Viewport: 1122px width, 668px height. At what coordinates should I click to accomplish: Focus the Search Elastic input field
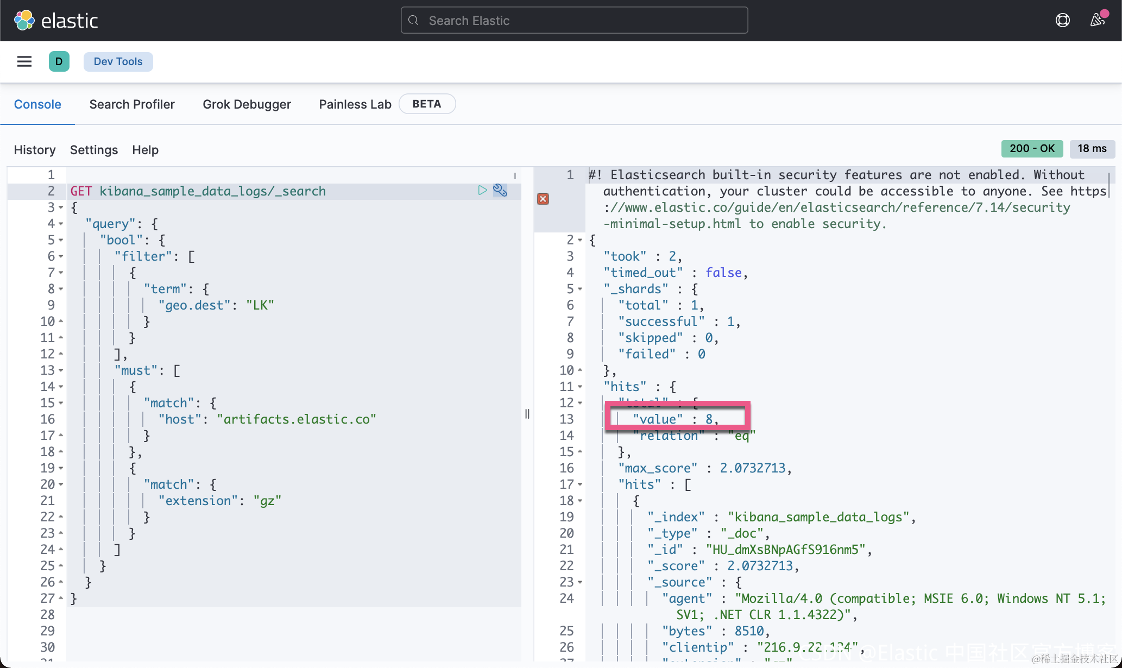point(575,21)
